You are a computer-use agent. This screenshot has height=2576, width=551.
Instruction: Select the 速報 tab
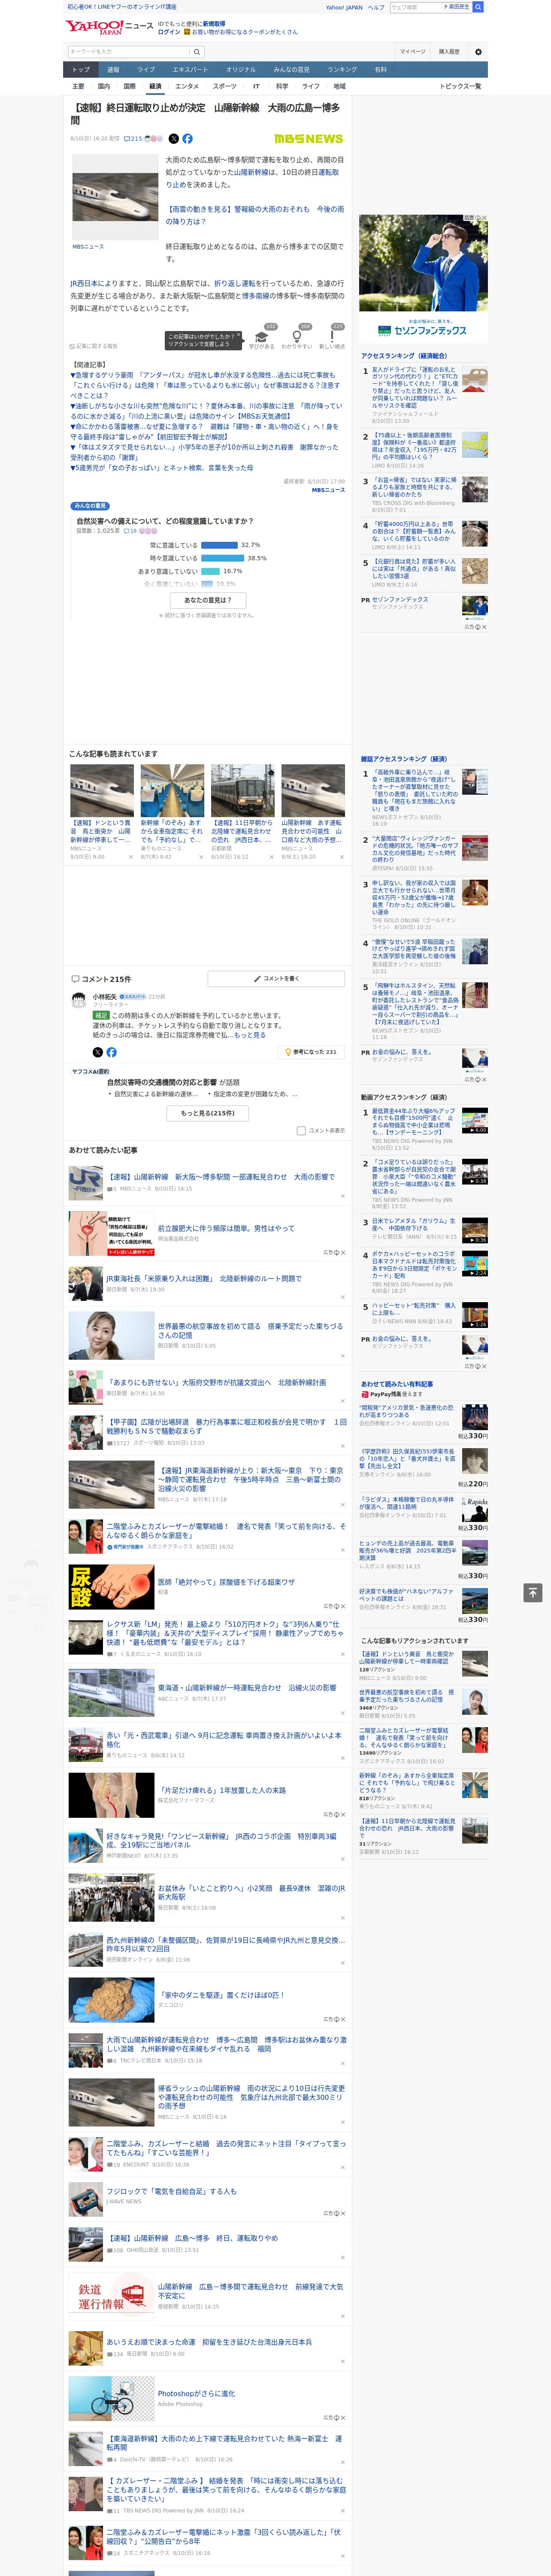(x=113, y=70)
